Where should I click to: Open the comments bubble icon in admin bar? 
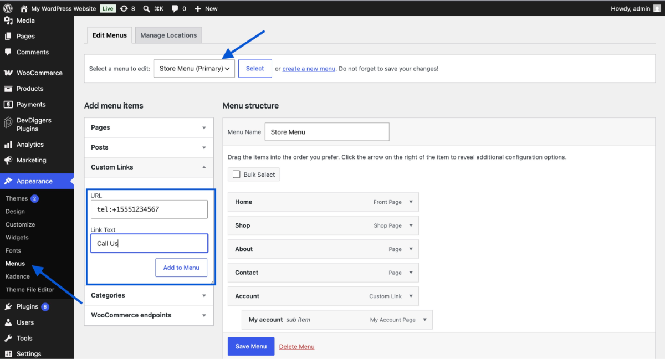click(x=175, y=8)
